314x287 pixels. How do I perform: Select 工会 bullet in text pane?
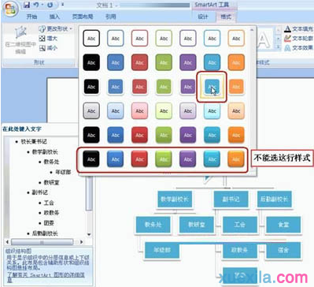point(49,203)
